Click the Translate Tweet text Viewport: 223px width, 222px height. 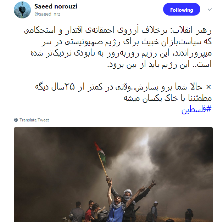[34, 120]
